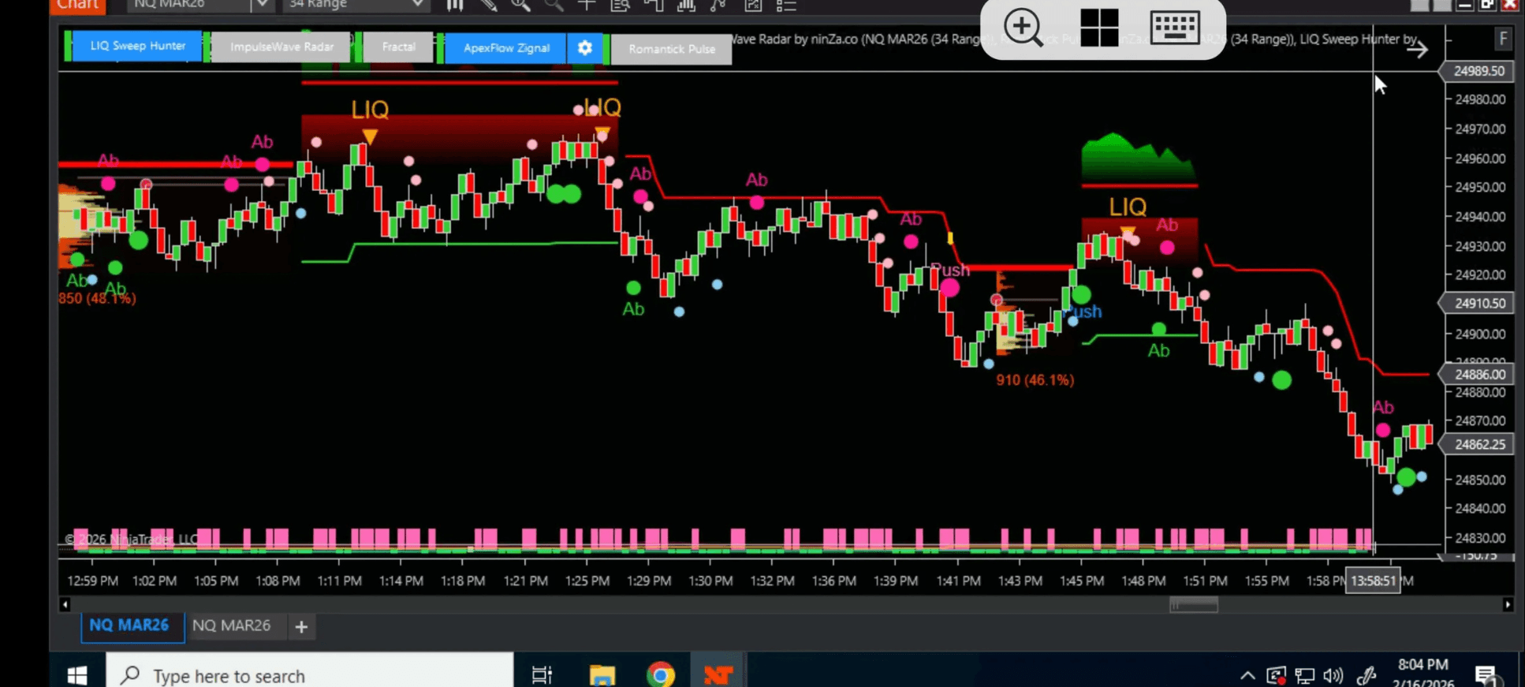Screen dimensions: 1525x687
Task: Click the horizontal chart scrollbar thumb
Action: click(1193, 605)
